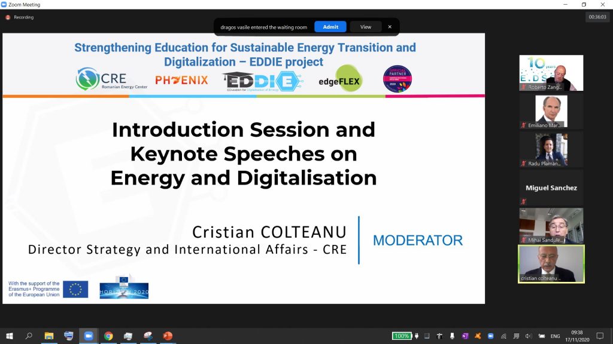Screen dimensions: 613x344
Task: Select the Miguel Sanchez participant tile
Action: pyautogui.click(x=551, y=188)
